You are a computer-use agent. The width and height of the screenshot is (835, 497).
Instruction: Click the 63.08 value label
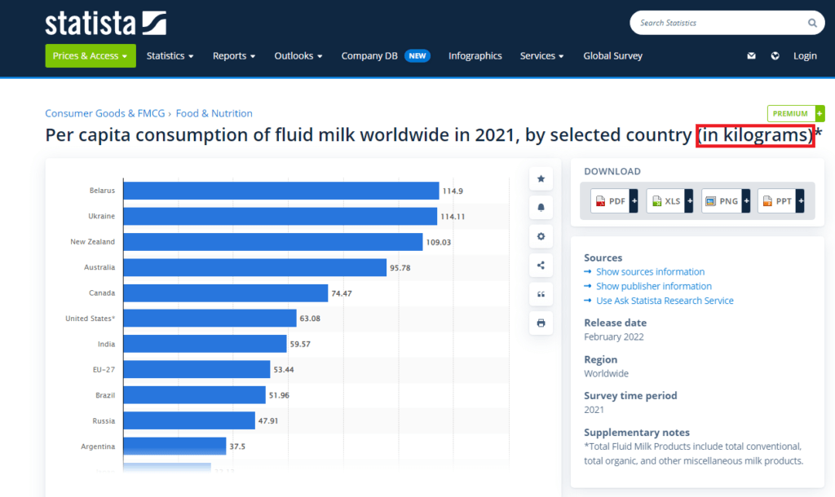pos(310,319)
